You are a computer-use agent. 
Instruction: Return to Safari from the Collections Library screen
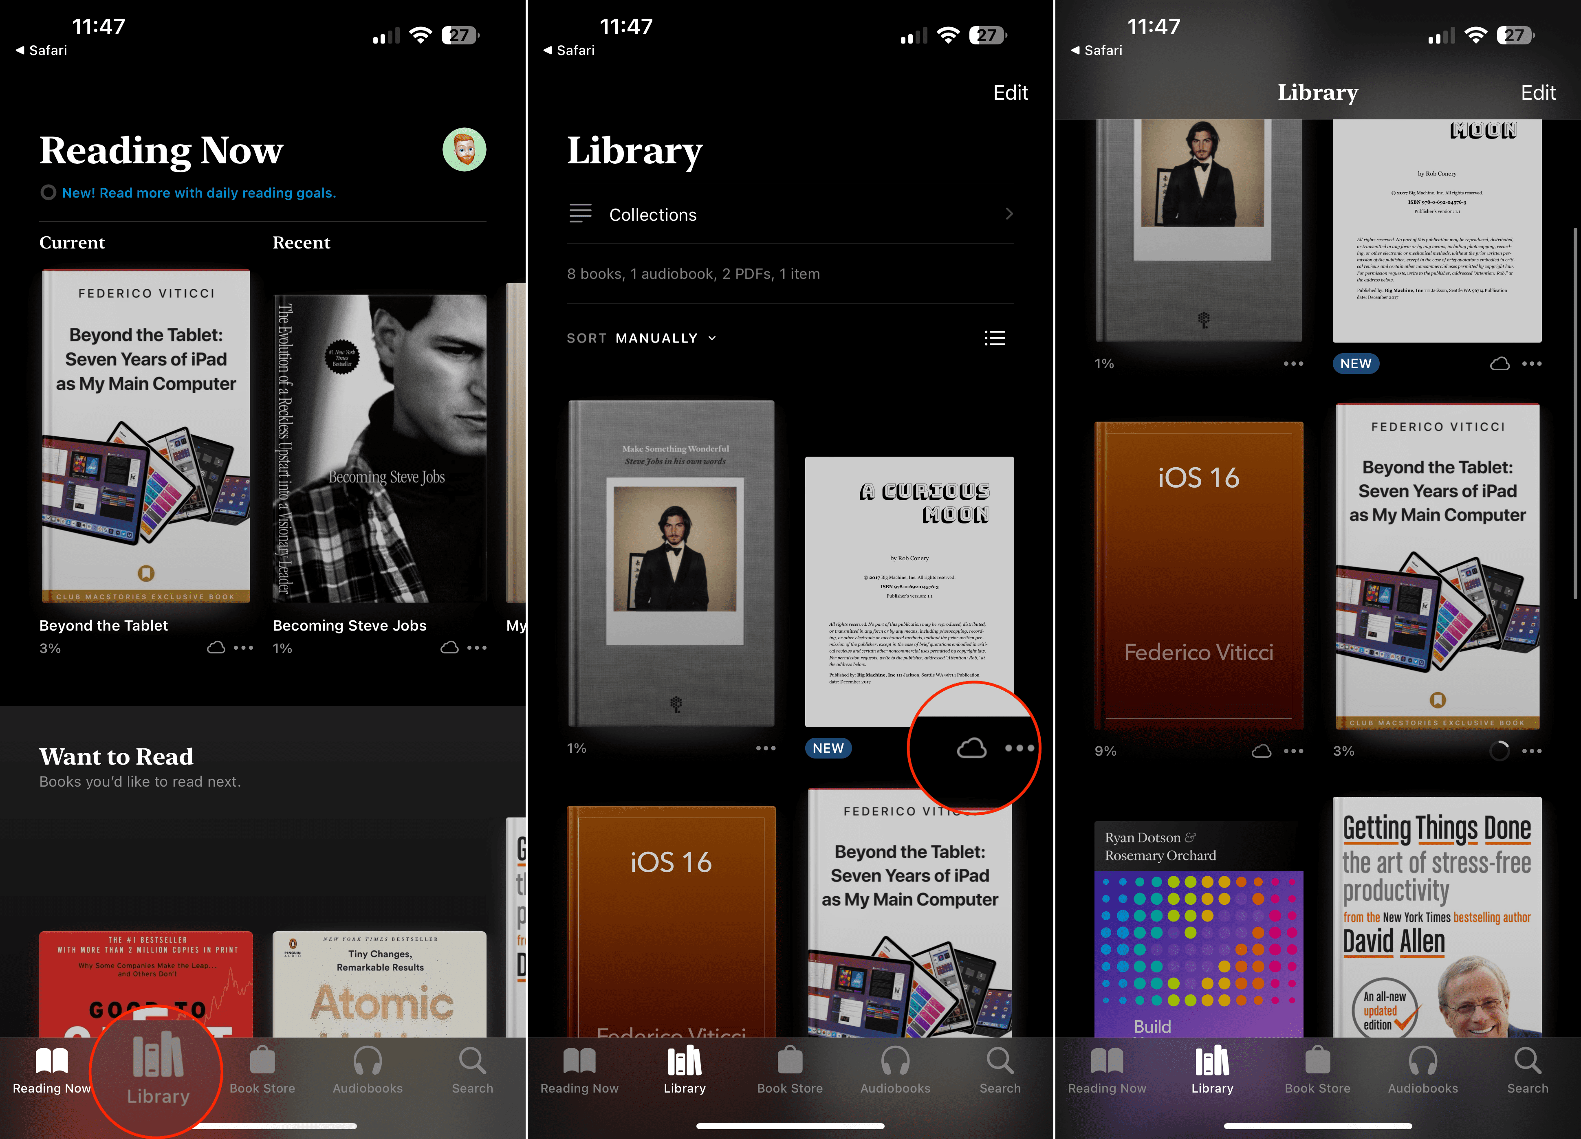tap(570, 50)
